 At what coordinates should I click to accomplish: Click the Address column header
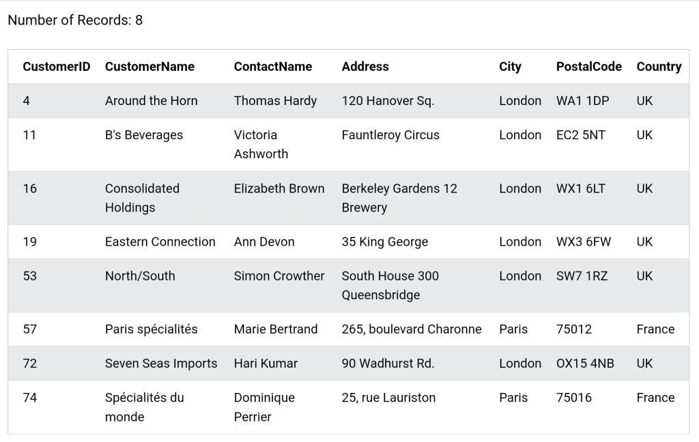point(365,66)
